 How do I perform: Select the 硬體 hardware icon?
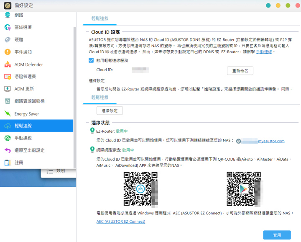coord(8,40)
